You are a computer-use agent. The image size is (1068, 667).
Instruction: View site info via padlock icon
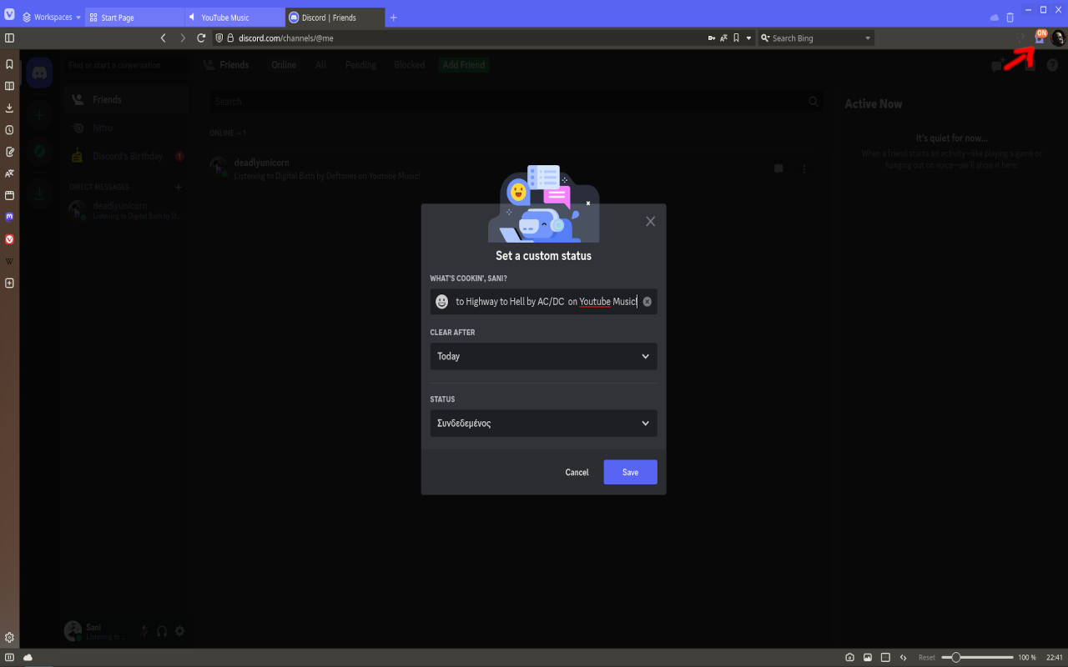coord(231,38)
